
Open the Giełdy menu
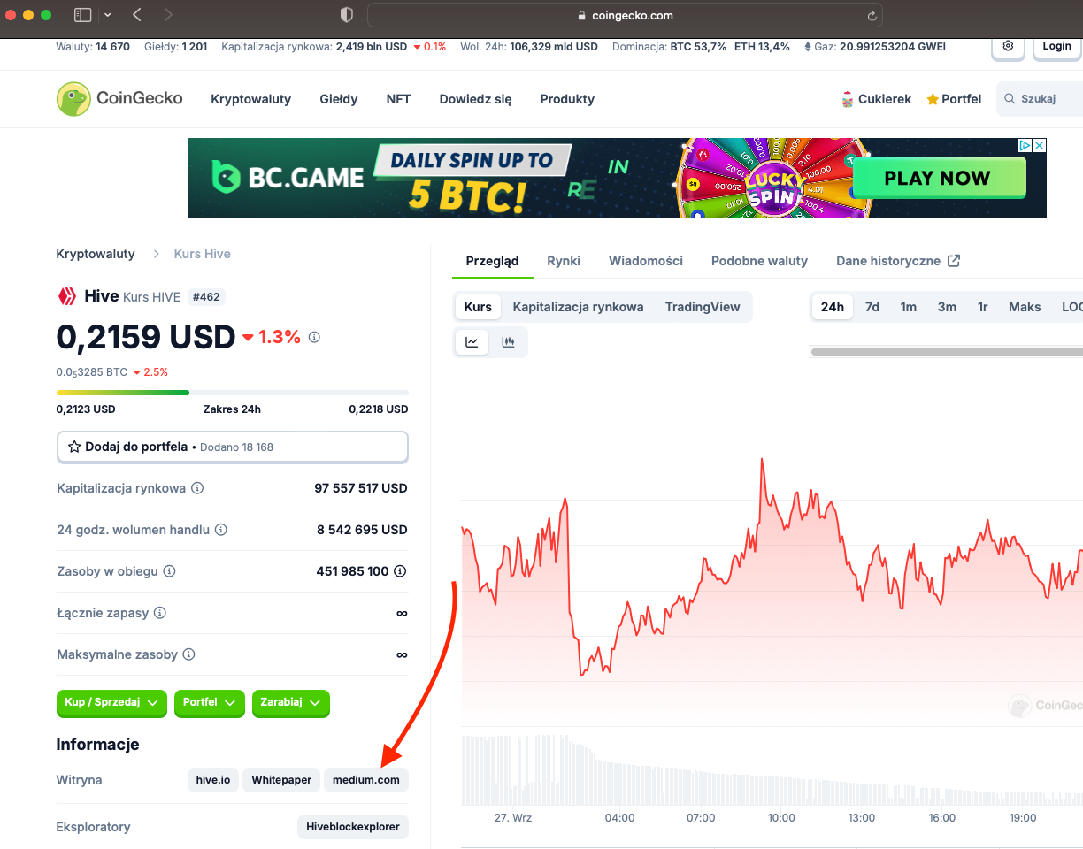coord(339,99)
